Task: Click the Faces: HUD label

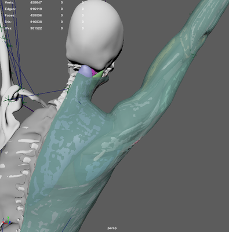Action: click(10, 15)
